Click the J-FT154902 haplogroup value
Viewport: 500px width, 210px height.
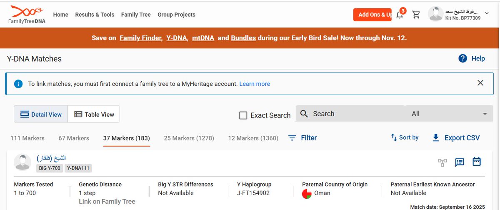[x=253, y=193]
